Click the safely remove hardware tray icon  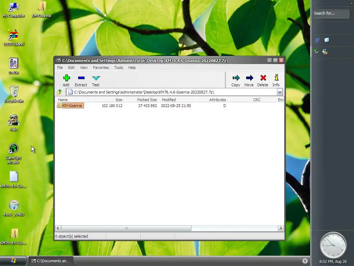coord(317,52)
